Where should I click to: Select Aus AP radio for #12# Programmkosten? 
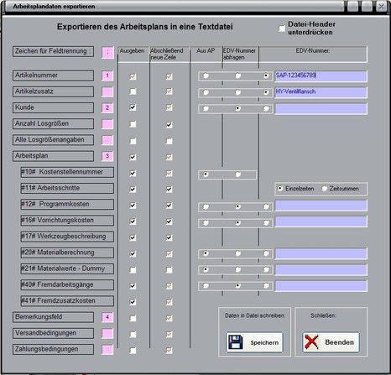(x=206, y=206)
